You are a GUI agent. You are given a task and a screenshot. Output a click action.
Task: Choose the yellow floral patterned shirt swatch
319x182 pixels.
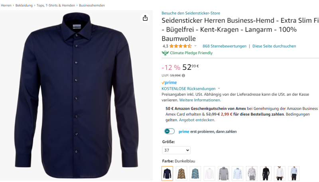point(181,173)
